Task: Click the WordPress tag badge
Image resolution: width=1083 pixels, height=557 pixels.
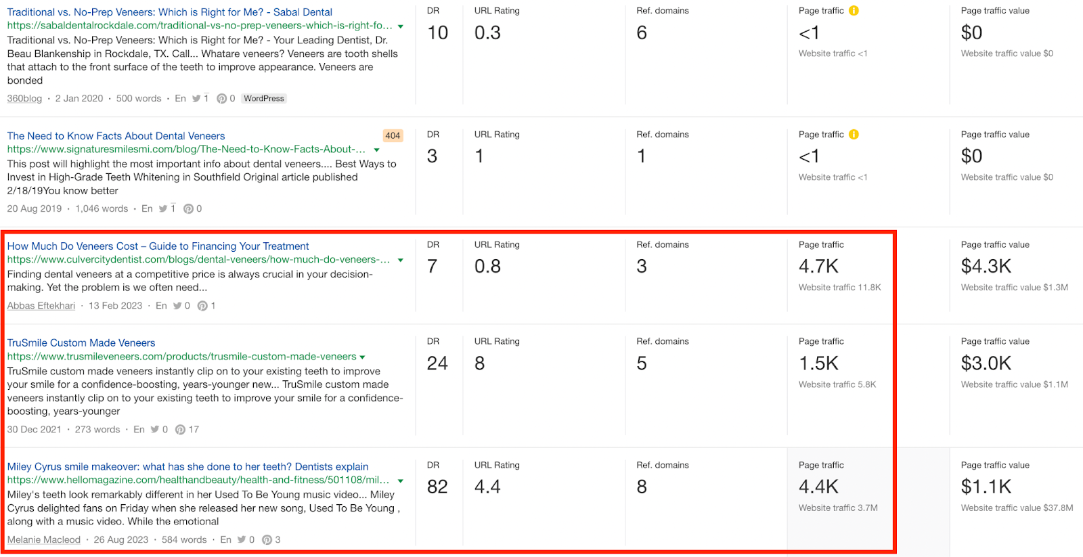Action: click(264, 99)
